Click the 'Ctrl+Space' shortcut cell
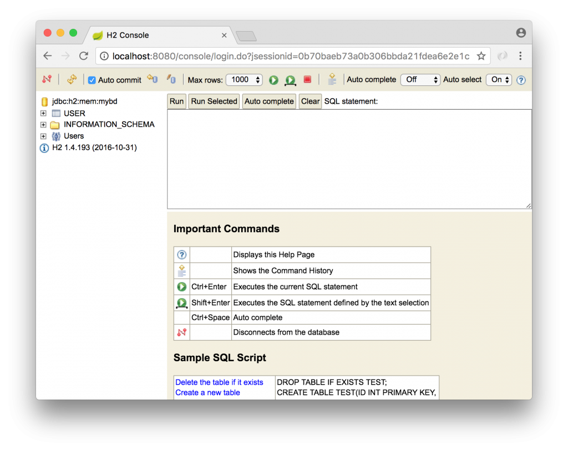Screen dimensions: 568x451 pos(210,317)
